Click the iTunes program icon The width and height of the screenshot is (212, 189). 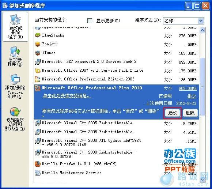click(38, 53)
